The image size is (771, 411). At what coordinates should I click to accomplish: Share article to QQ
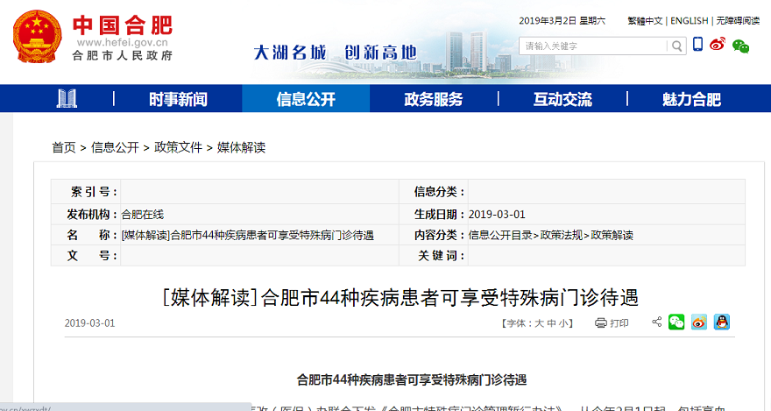click(x=721, y=322)
